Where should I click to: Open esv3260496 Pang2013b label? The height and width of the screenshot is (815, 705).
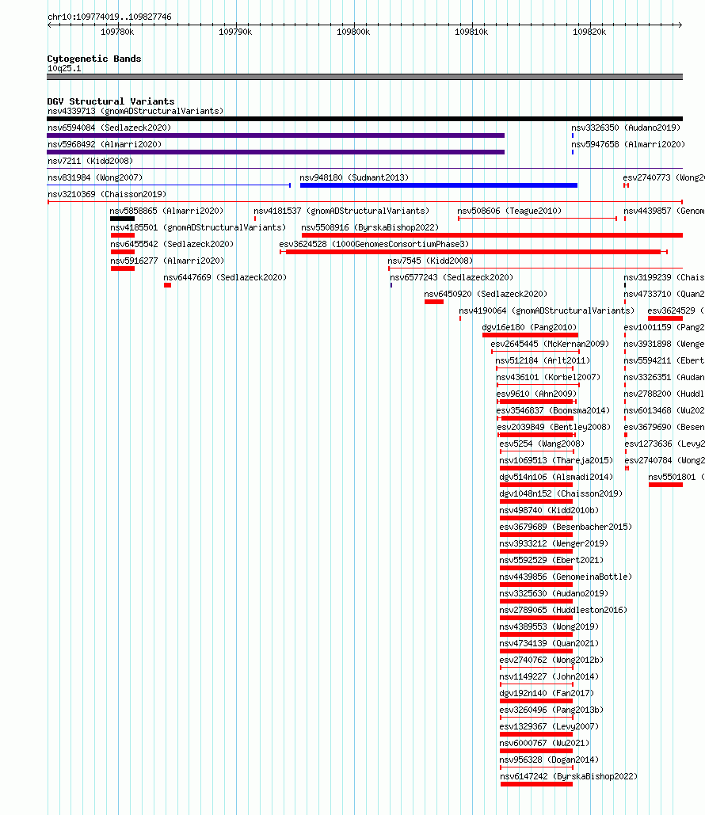tap(551, 710)
